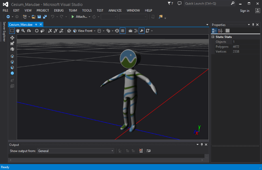
Task: Open the feedback speech bubble icon
Action: pos(179,3)
